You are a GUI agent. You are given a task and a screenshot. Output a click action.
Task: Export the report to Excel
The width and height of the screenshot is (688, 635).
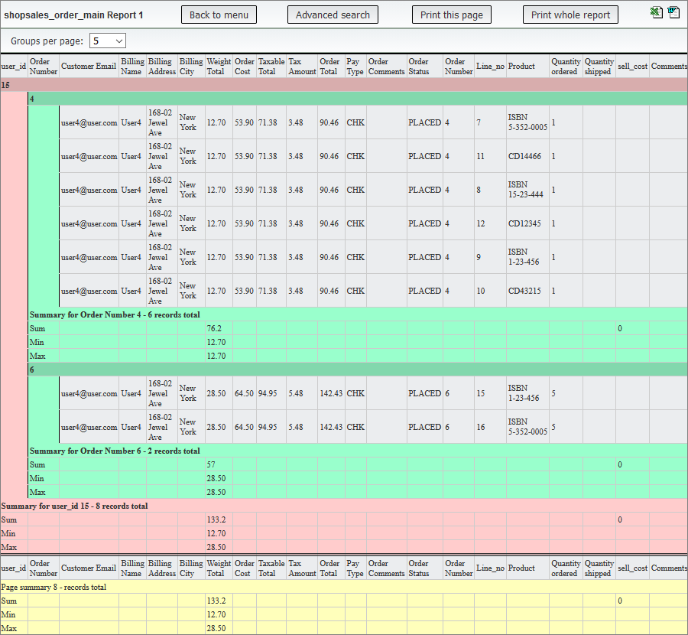click(656, 11)
